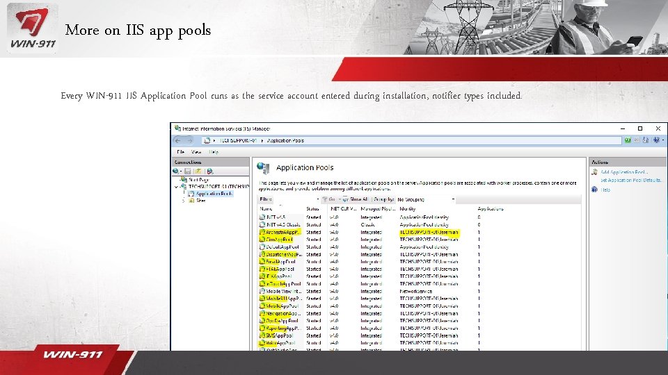Click Application Pools in the address breadcrumb
The width and height of the screenshot is (668, 375).
(285, 141)
